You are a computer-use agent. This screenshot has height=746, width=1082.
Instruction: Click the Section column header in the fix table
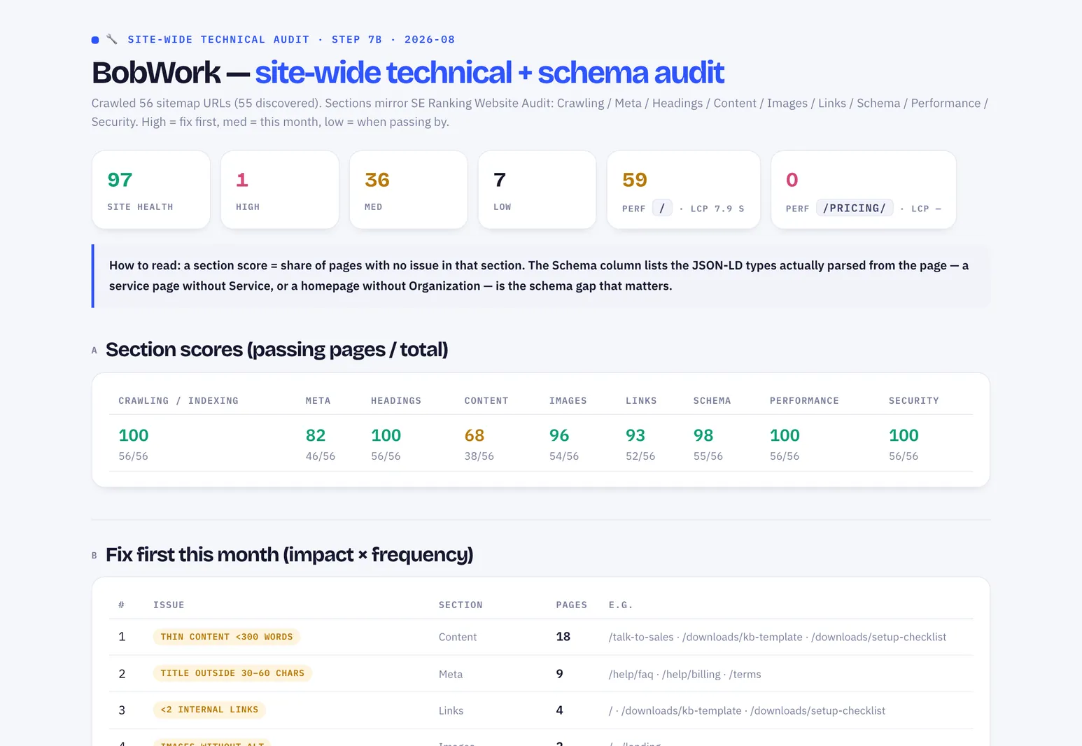[461, 605]
